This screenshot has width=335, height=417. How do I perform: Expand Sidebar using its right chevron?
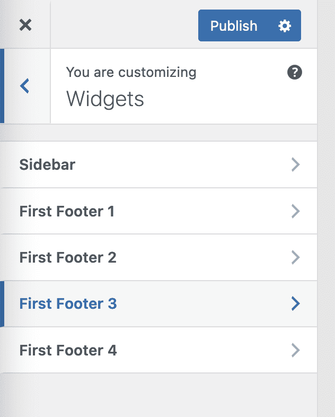(296, 164)
